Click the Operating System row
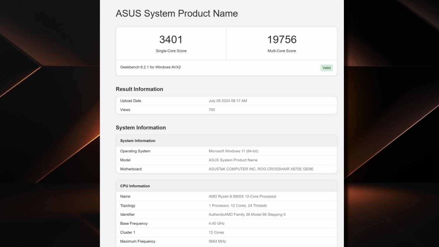This screenshot has height=247, width=439. [x=135, y=151]
